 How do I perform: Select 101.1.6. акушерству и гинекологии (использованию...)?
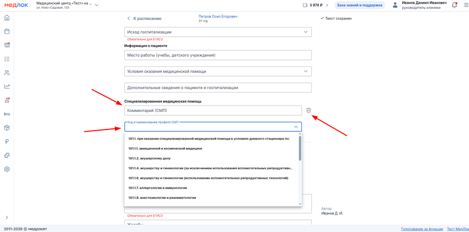tap(211, 178)
